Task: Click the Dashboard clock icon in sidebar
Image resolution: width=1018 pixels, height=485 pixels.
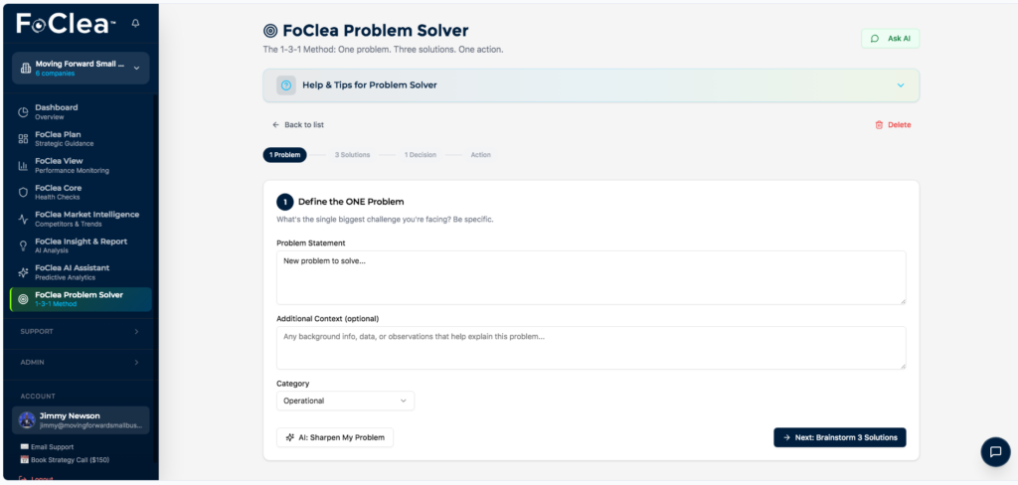Action: click(x=23, y=112)
